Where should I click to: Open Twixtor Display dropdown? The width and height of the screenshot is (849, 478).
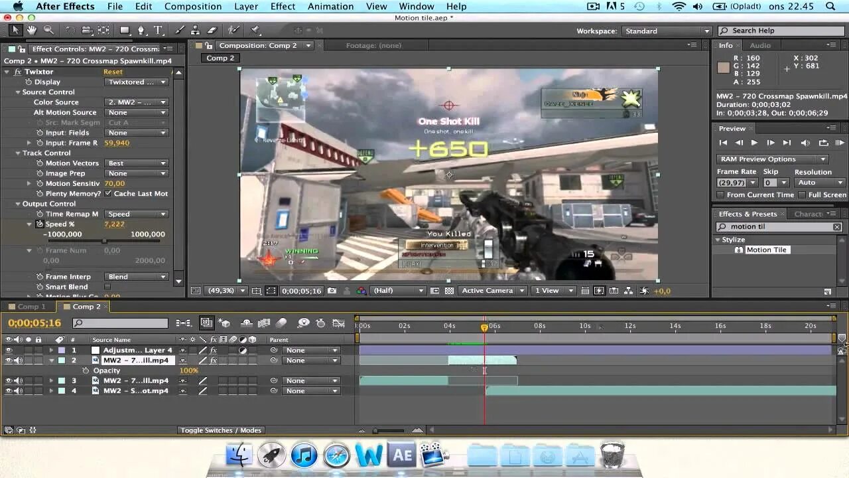coord(137,82)
